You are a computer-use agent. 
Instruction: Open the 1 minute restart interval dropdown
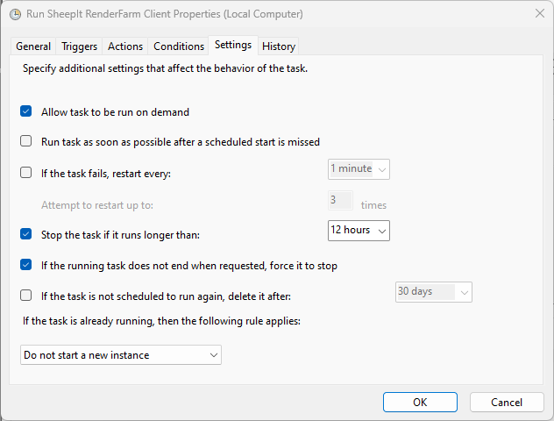coord(359,169)
